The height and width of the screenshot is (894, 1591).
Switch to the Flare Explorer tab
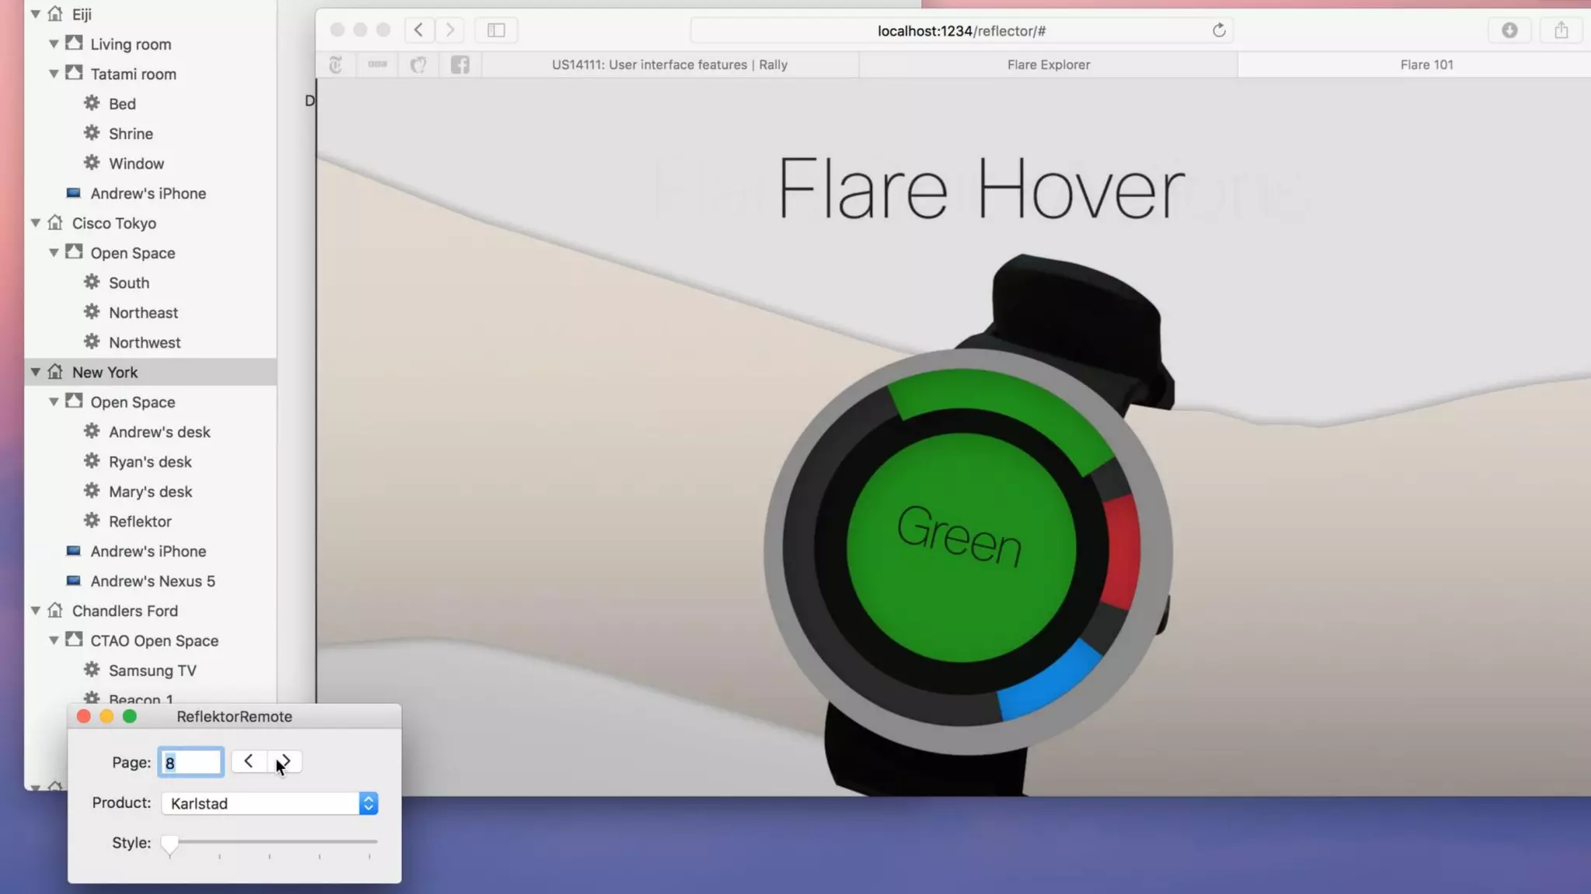click(x=1048, y=65)
